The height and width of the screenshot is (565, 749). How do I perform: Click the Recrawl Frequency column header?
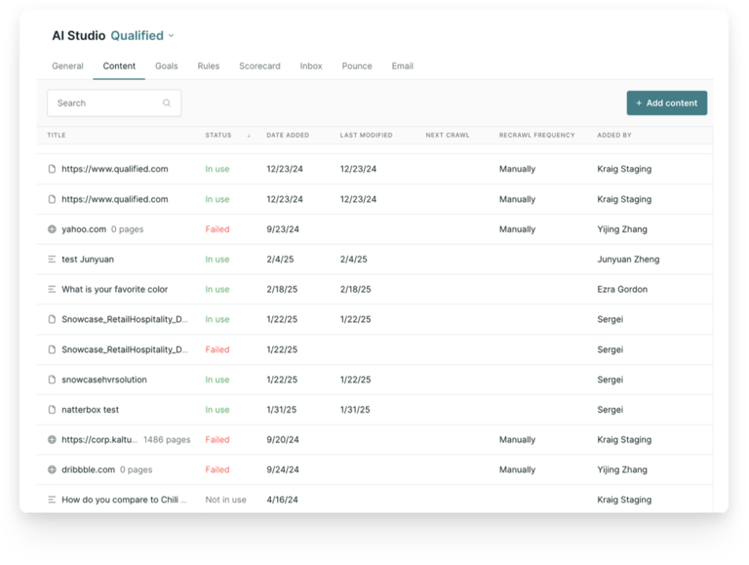tap(537, 136)
